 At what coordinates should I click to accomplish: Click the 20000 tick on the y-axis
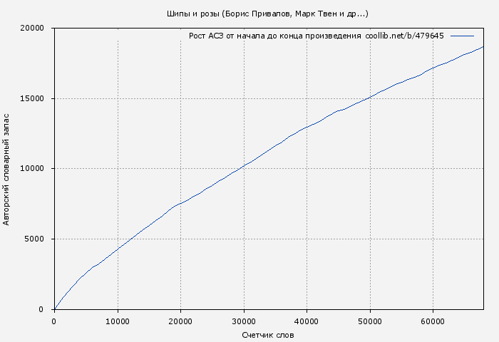[33, 28]
